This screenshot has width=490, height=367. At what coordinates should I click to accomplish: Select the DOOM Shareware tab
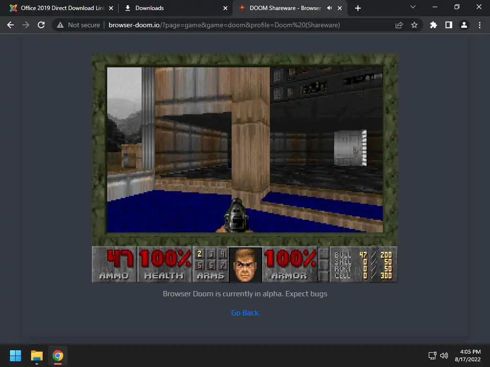point(290,8)
